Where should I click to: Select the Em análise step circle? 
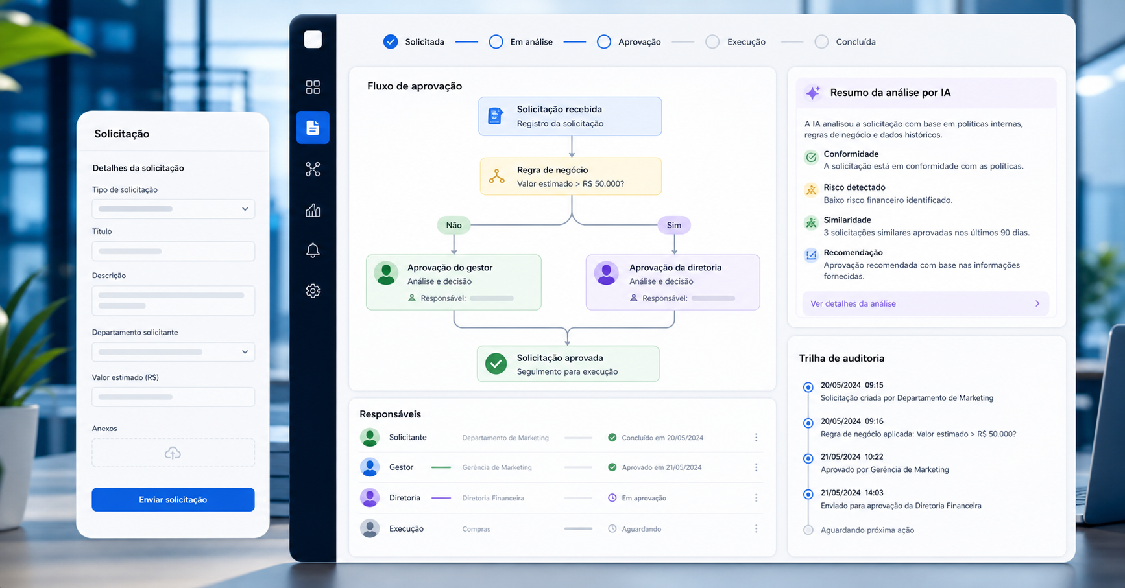point(496,41)
